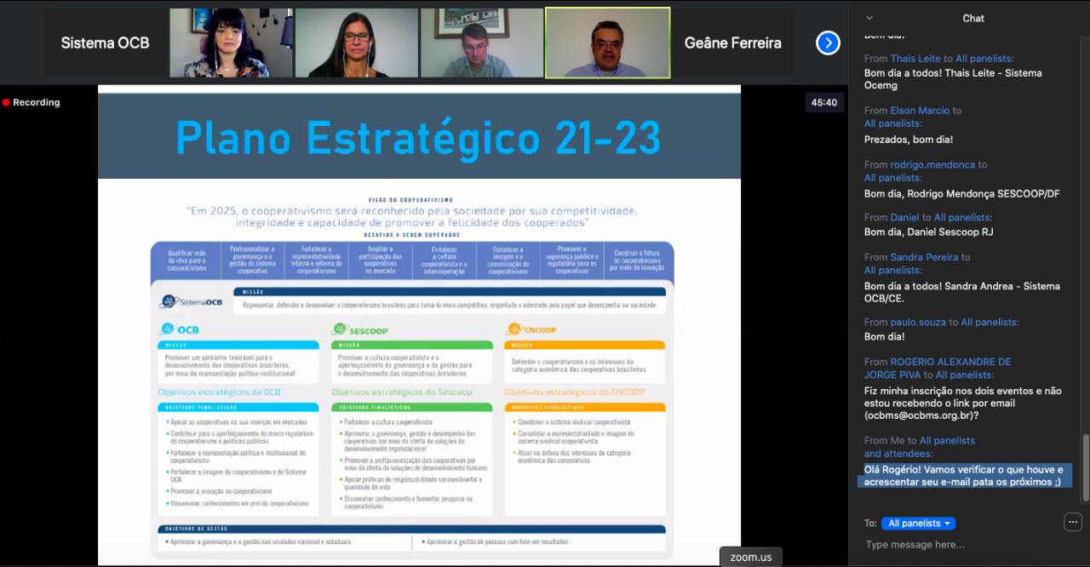Click sender name 'Thais Leite' in chat
Viewport: 1090px width, 567px height.
click(x=915, y=59)
